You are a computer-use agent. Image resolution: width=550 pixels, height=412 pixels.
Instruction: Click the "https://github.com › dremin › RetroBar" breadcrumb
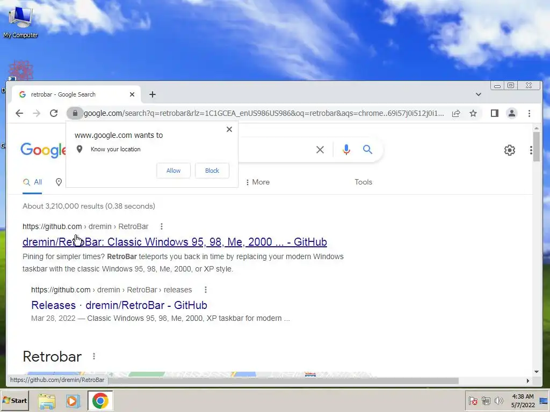[85, 227]
